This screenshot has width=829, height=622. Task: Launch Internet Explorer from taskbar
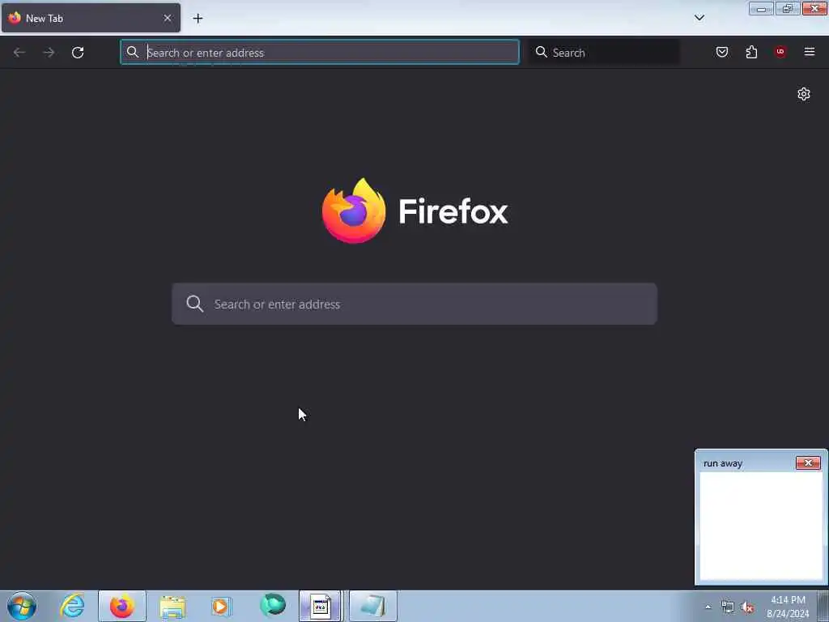pos(72,606)
